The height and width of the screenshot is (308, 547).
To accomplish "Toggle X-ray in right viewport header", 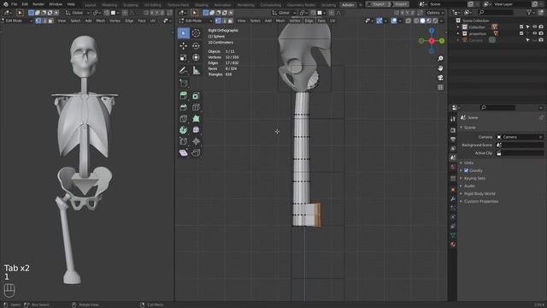I will (x=409, y=21).
